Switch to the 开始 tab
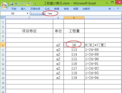Viewport: 122px width, 93px height. [14, 9]
